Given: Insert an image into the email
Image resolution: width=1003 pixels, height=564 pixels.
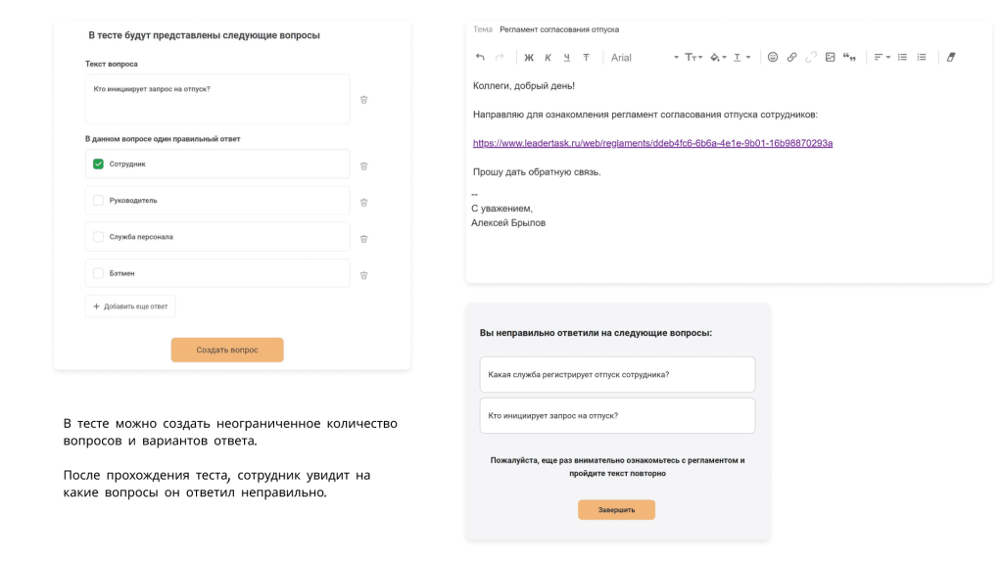Looking at the screenshot, I should pos(831,57).
